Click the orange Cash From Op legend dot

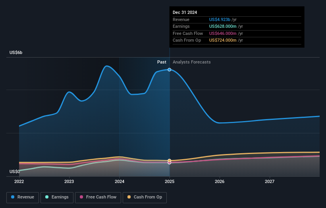(129, 197)
